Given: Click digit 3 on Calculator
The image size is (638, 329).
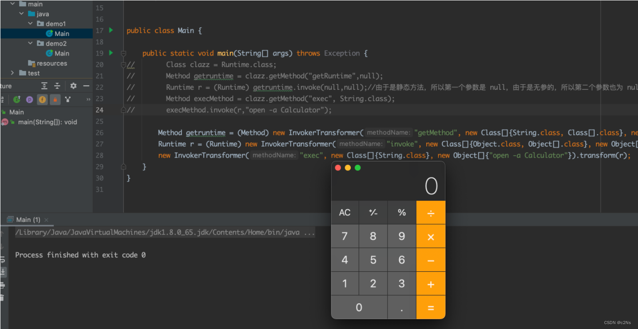Looking at the screenshot, I should point(402,284).
